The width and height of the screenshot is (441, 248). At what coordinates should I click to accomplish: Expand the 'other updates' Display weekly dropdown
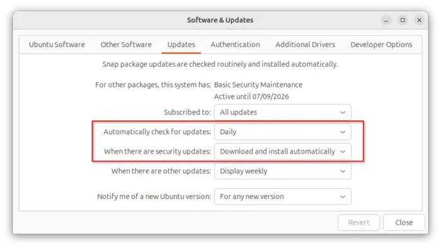tap(283, 171)
